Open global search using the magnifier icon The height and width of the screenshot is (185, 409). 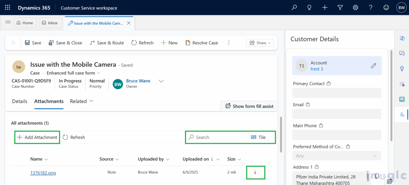294,7
